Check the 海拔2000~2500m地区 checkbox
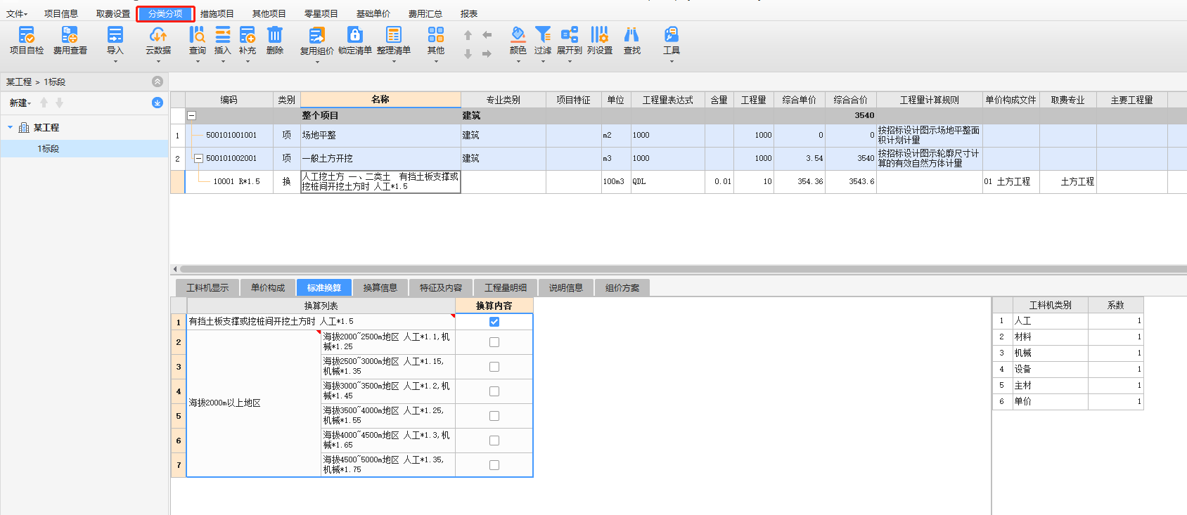The height and width of the screenshot is (515, 1187). [494, 342]
